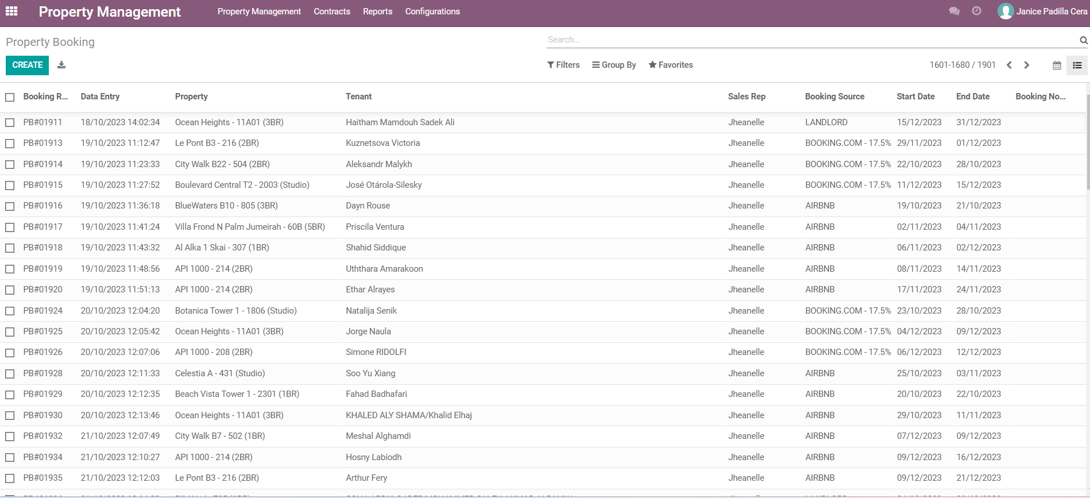
Task: Click property Villa Frond N Palm Jumeirah - 60B (5BR)
Action: (250, 227)
